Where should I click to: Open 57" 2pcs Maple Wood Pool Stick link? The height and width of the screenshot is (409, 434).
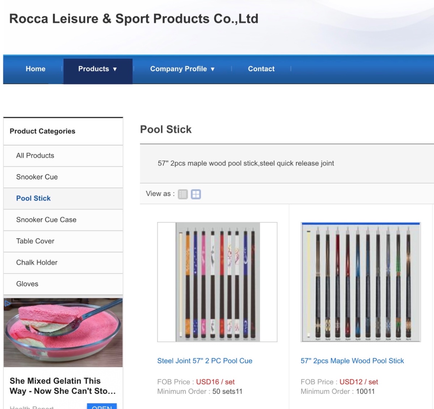pos(352,361)
